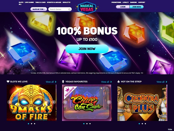
Task: Click the large Join Now banner button
Action: point(87,49)
